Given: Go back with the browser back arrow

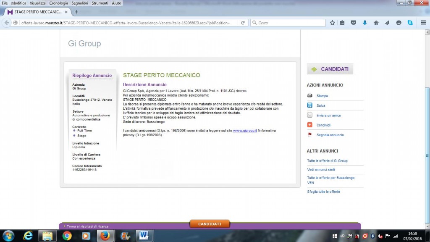Looking at the screenshot, I should 7,23.
